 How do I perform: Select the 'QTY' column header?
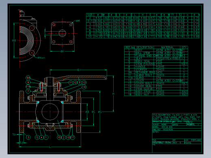pyautogui.click(x=184, y=47)
